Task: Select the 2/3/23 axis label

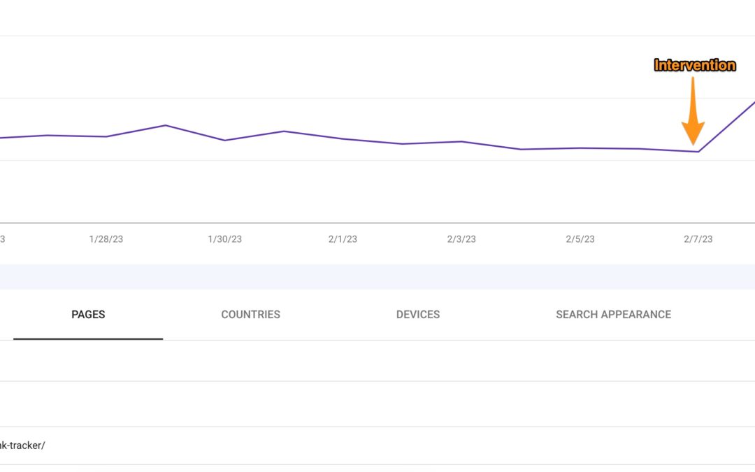Action: tap(461, 238)
